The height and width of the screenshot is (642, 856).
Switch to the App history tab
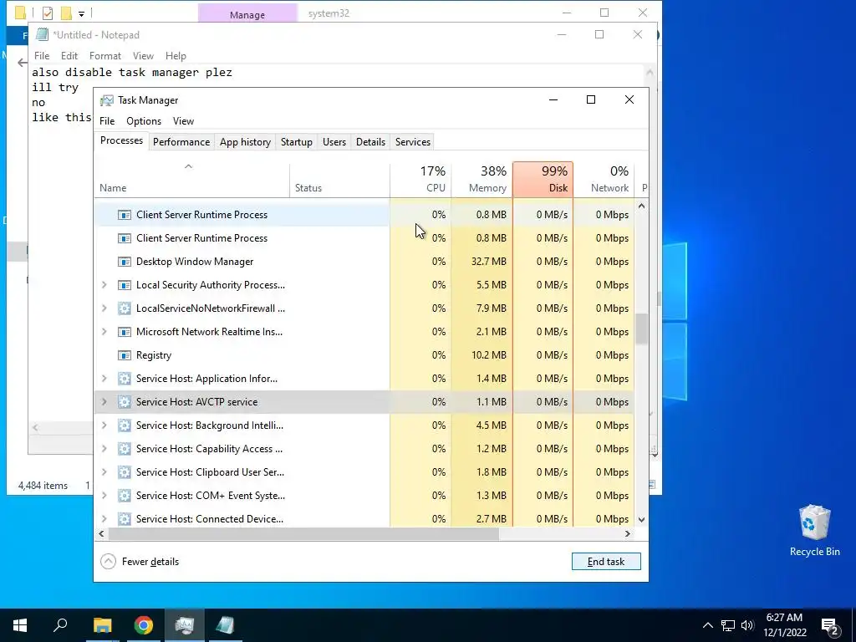coord(245,142)
